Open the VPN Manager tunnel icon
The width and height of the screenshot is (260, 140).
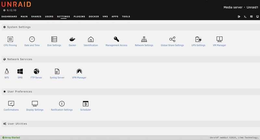click(x=79, y=71)
